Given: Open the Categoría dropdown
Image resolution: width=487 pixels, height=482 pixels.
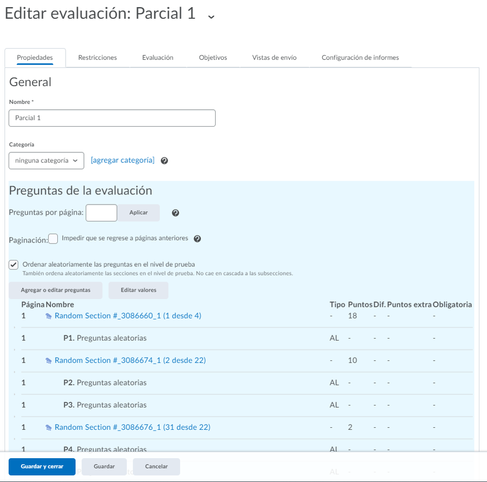Looking at the screenshot, I should pyautogui.click(x=46, y=160).
